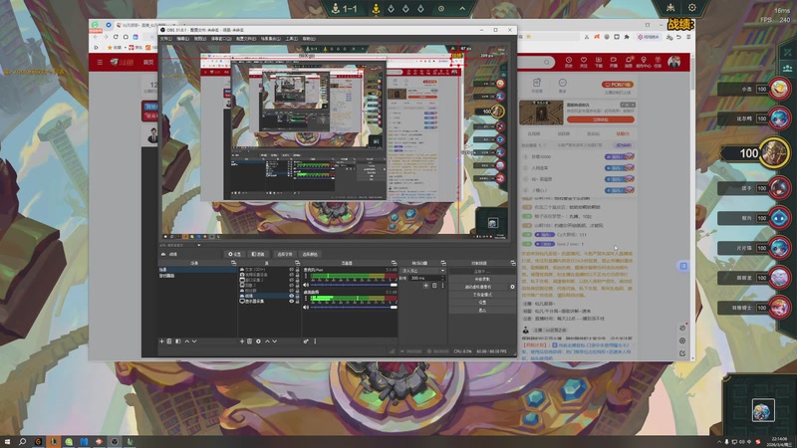The image size is (797, 448).
Task: Open browser main menu three-line icon
Action: [688, 37]
